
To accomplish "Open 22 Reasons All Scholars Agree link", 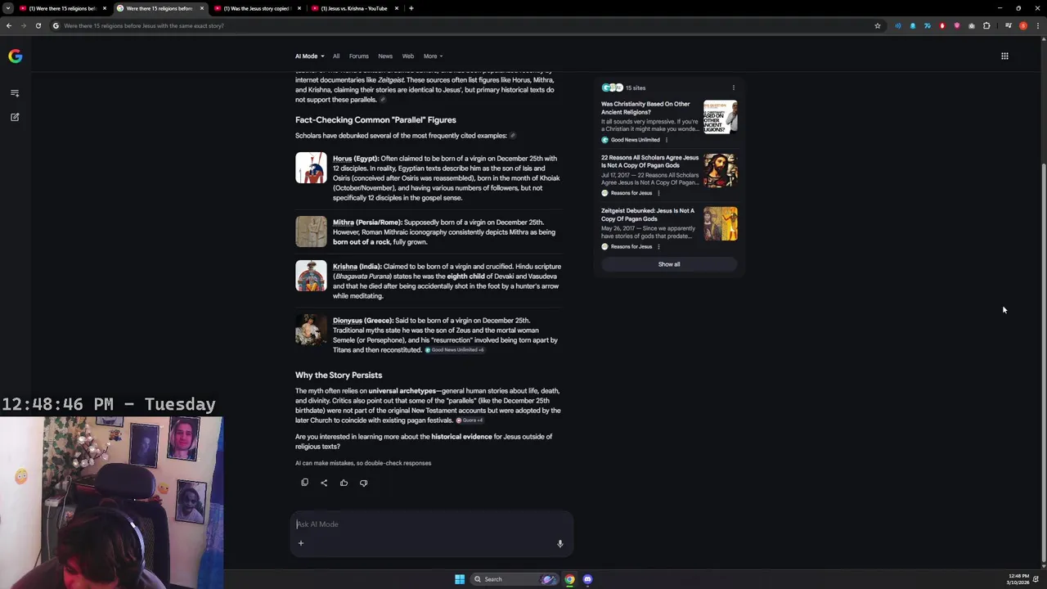I will point(649,161).
